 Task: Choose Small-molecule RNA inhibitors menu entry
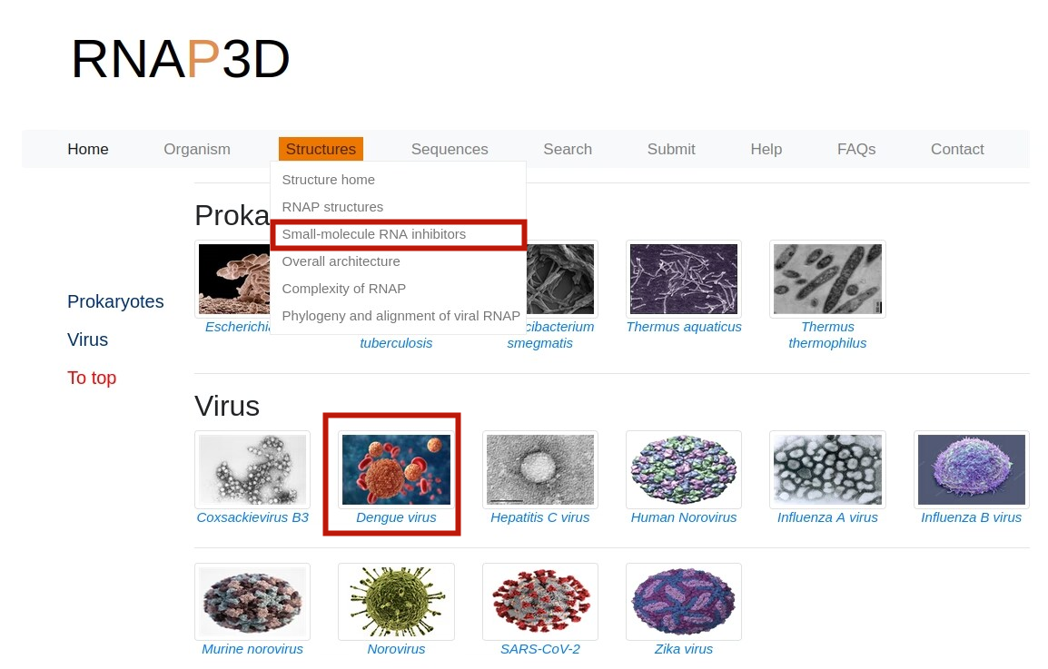[x=373, y=234]
